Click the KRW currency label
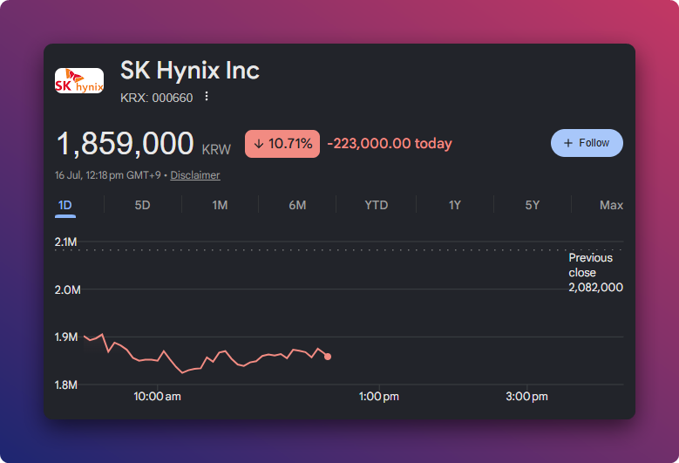 [216, 150]
